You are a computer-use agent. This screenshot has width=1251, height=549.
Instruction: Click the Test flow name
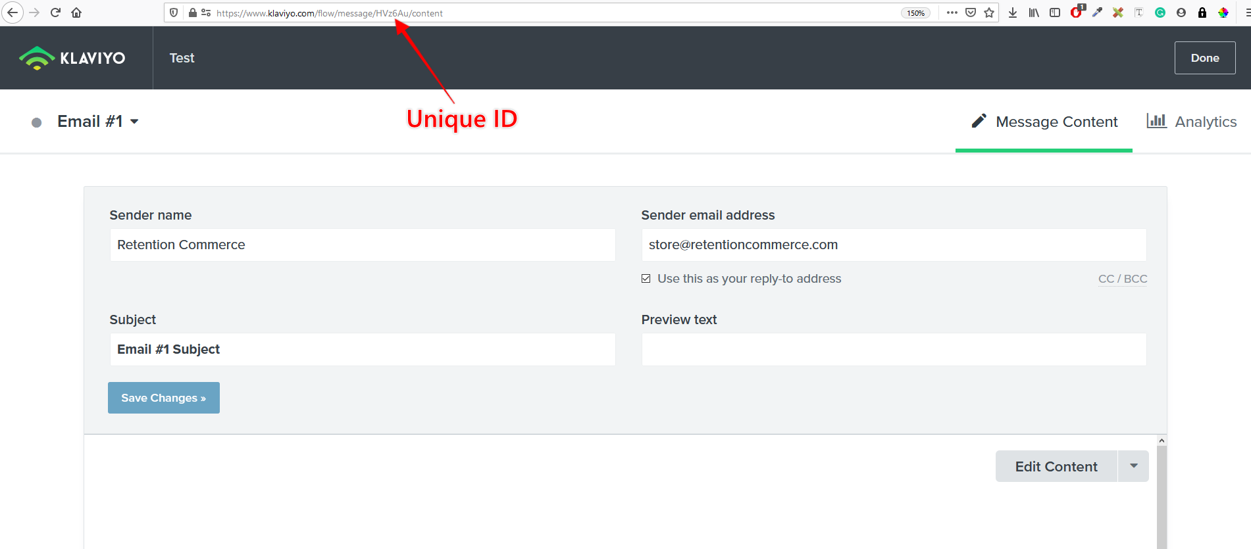[x=182, y=58]
